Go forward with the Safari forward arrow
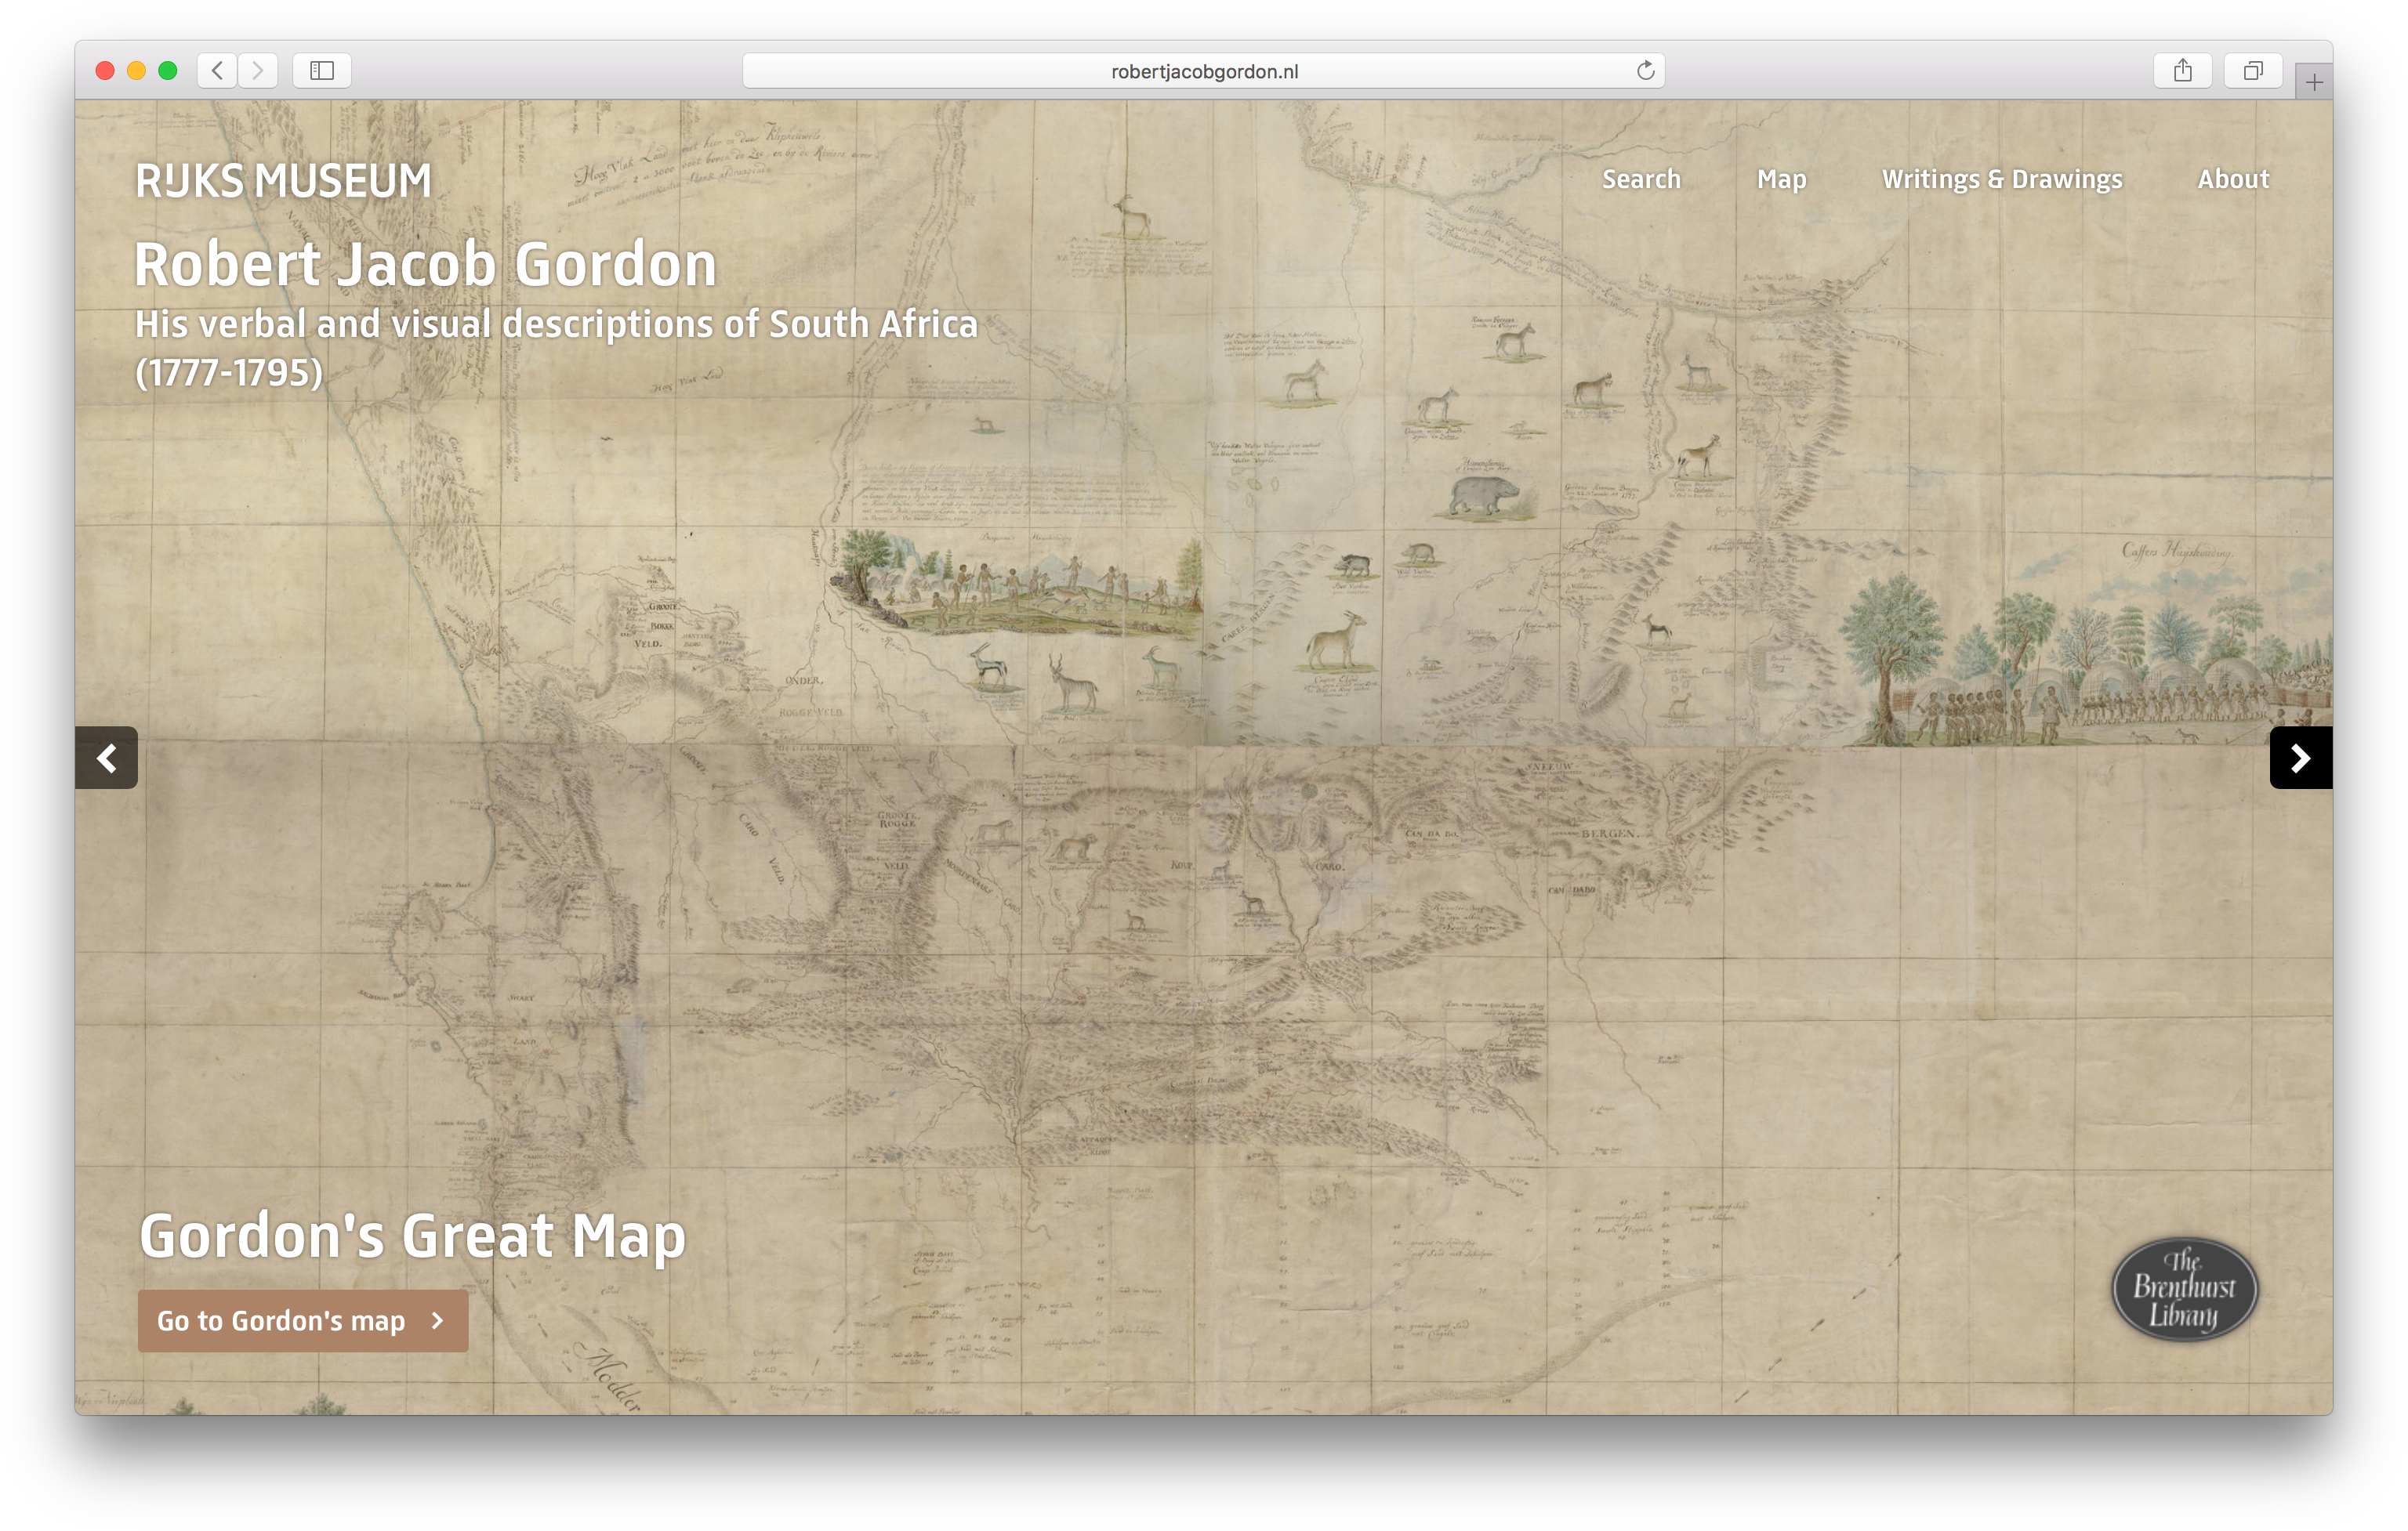This screenshot has height=1531, width=2408. click(x=257, y=70)
